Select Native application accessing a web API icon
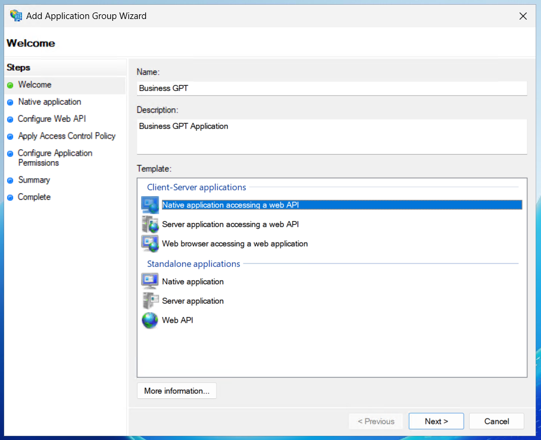The width and height of the screenshot is (541, 440). [x=150, y=205]
